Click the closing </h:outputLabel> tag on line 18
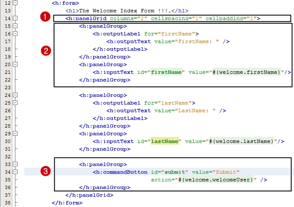This screenshot has width=294, height=207. tap(120, 49)
